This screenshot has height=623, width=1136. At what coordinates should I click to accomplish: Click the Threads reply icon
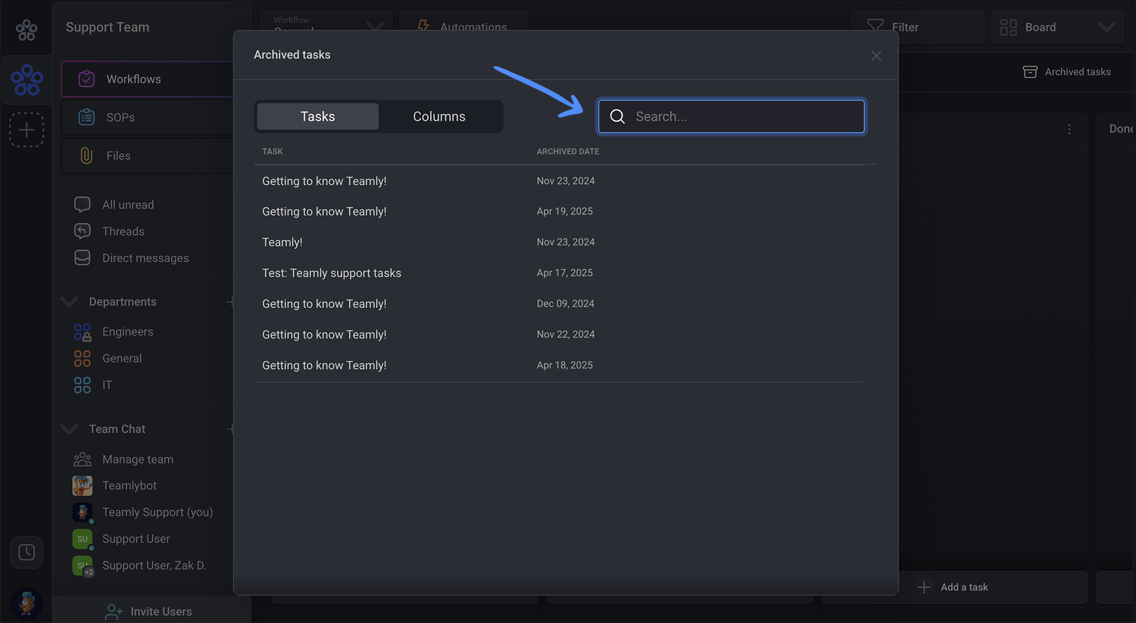point(82,231)
